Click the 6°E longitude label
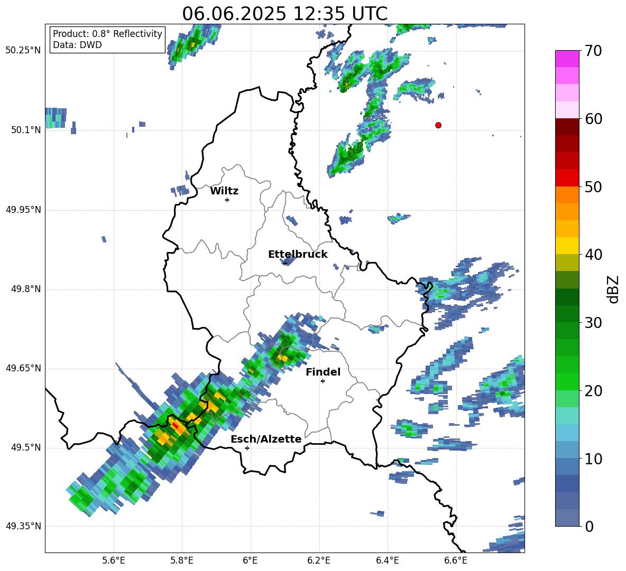Viewport: 626px width, 571px height. [250, 560]
